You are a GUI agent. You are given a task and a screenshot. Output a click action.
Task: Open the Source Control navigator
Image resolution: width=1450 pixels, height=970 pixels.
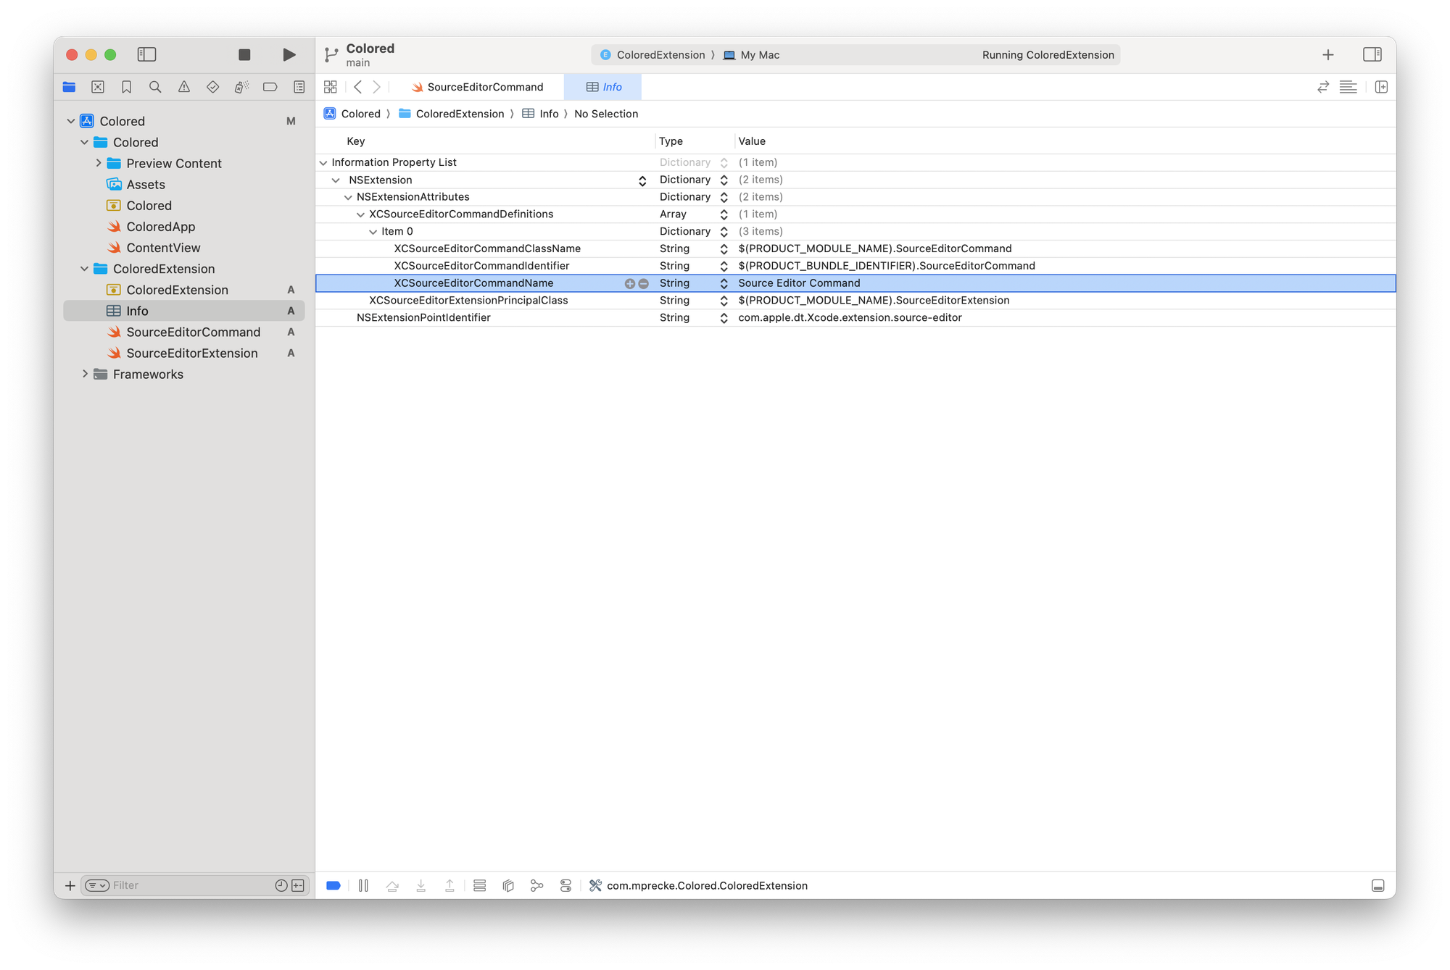(98, 87)
